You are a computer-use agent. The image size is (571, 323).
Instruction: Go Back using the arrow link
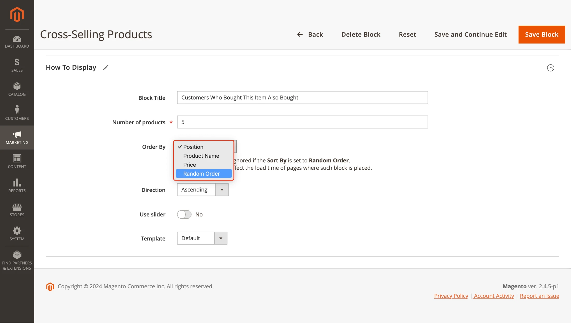(x=310, y=34)
